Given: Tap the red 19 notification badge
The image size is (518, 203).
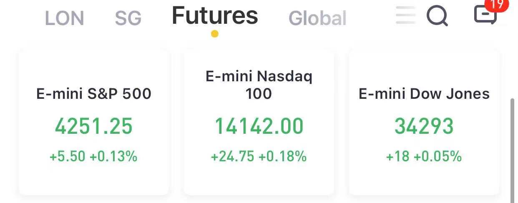Looking at the screenshot, I should tap(497, 5).
